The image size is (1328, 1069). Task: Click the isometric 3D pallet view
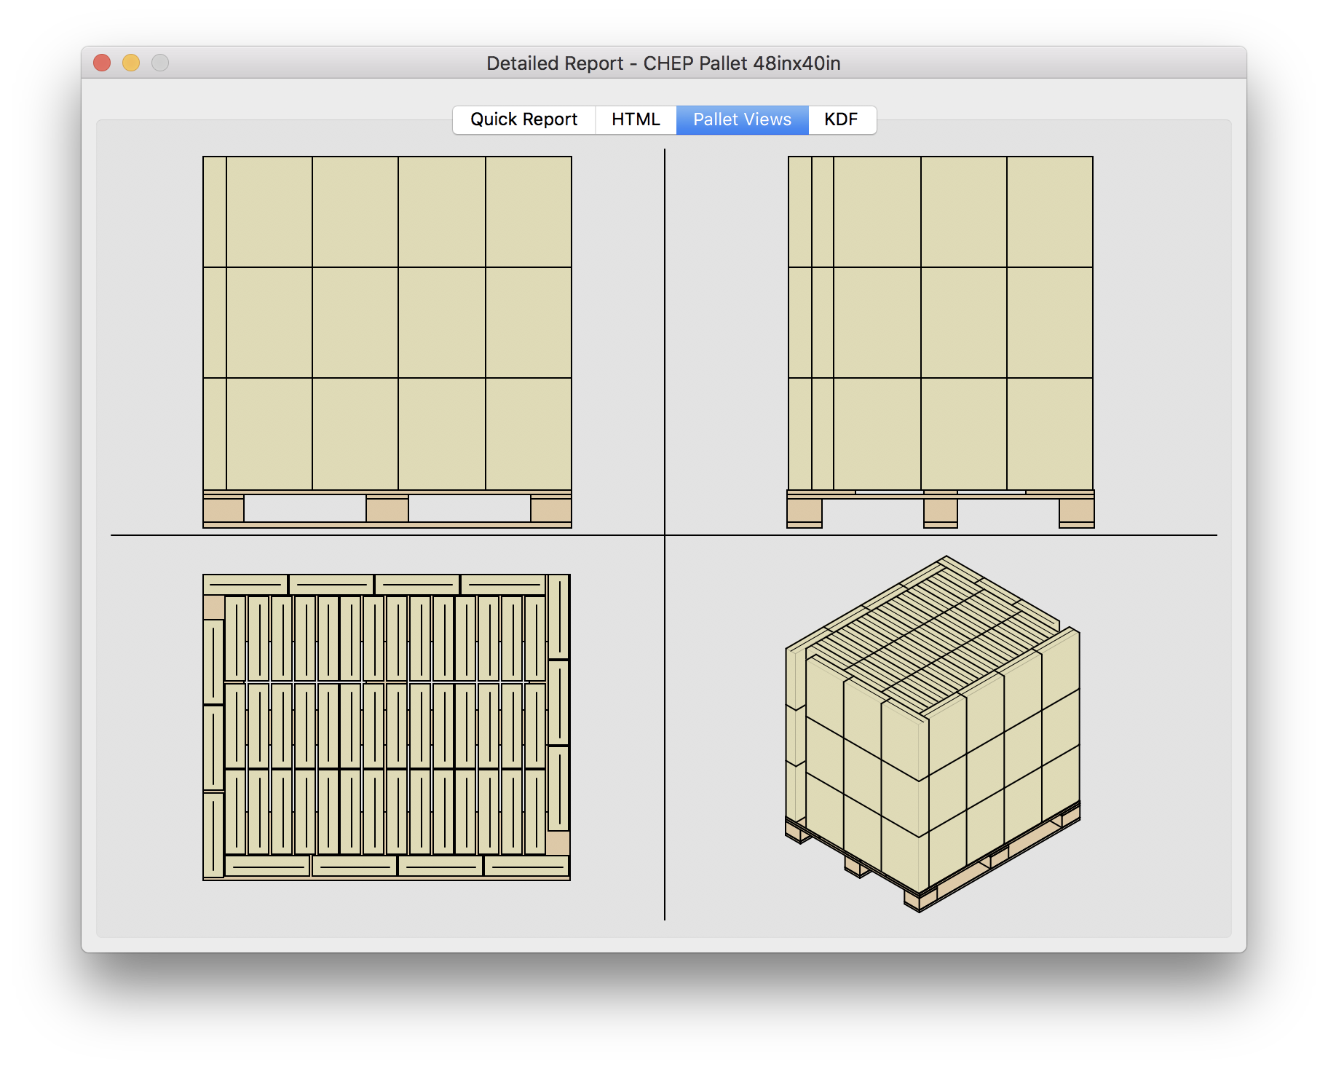click(x=933, y=734)
